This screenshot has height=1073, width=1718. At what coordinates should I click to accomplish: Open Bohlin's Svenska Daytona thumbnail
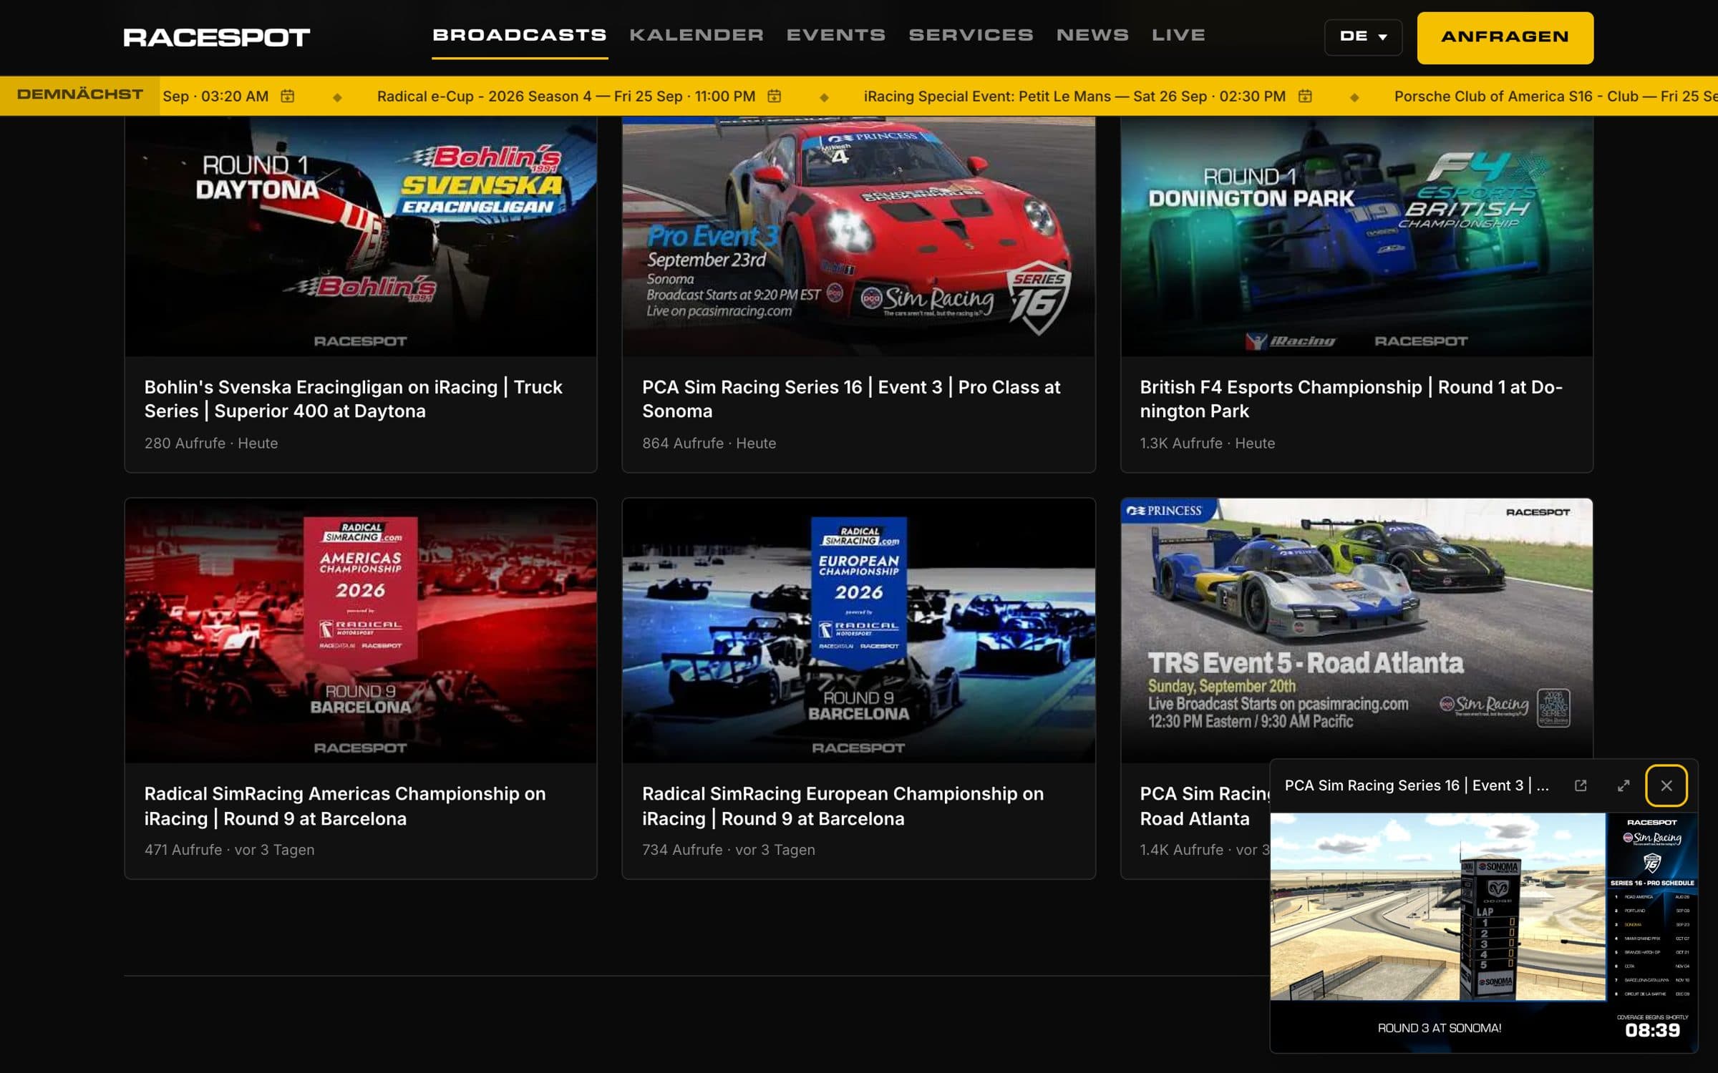click(x=360, y=236)
